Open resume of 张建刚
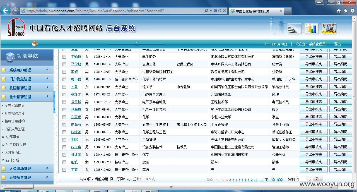The height and width of the screenshot is (192, 357). point(76,132)
